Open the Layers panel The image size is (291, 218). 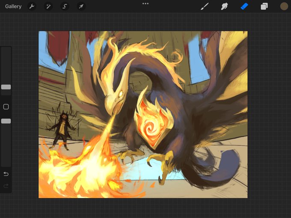click(x=264, y=6)
